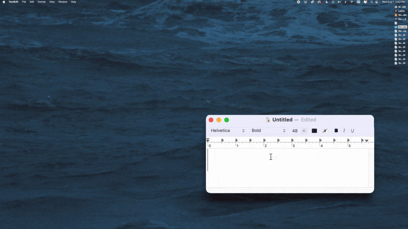Click the Untitled window title text
Viewport: 408px width, 229px height.
pyautogui.click(x=282, y=120)
